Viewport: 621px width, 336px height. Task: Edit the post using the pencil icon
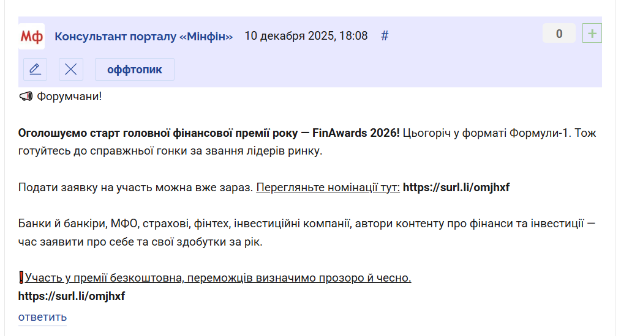pos(35,69)
